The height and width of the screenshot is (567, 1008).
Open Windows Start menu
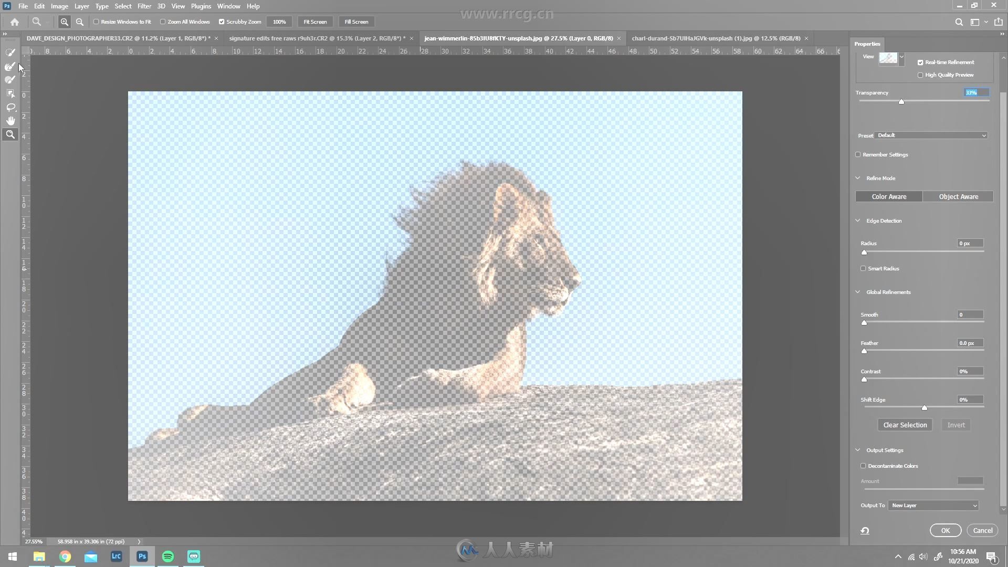pos(13,556)
